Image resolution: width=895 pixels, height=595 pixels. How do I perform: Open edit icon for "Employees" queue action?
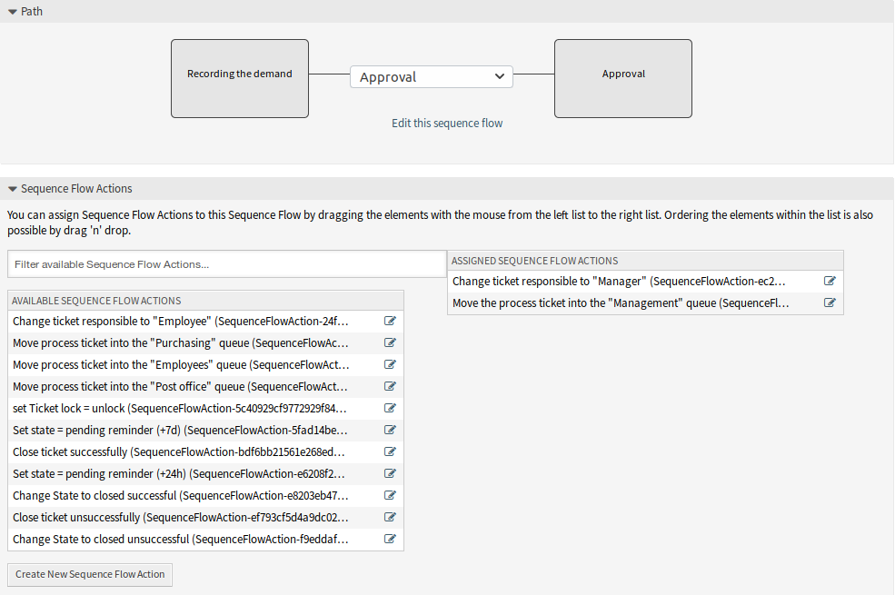[x=390, y=364]
